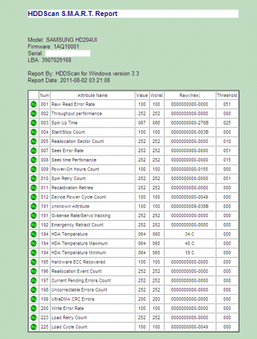Click the 34 C HDA Temperature reading
The height and width of the screenshot is (339, 257).
click(x=190, y=234)
